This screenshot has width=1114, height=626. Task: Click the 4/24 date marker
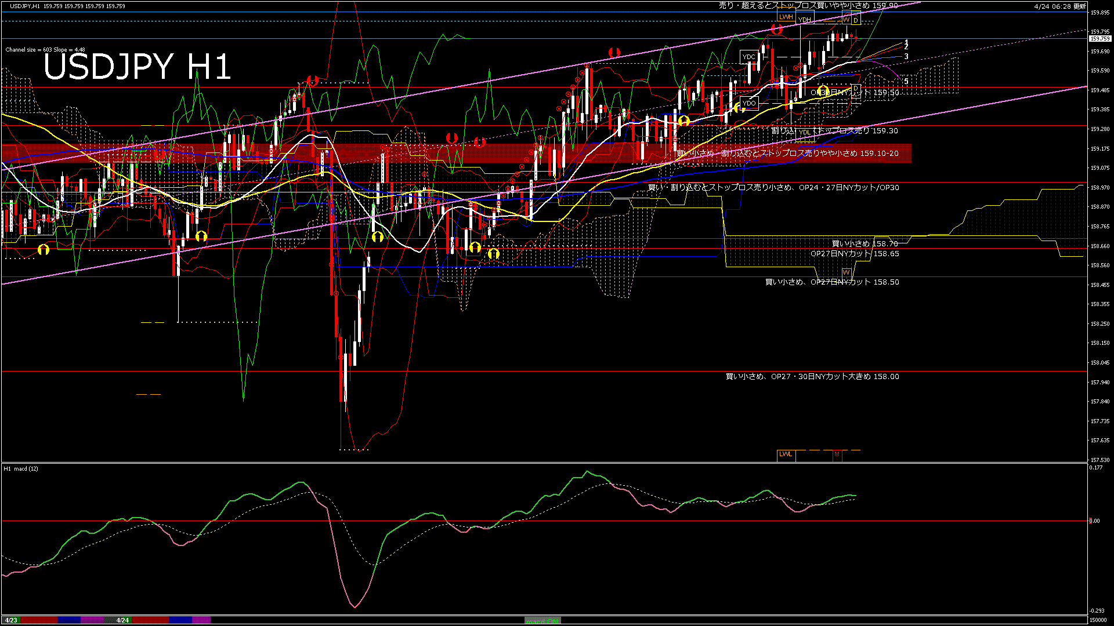click(x=122, y=620)
